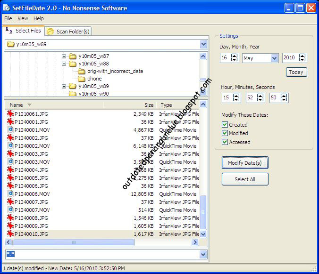Viewport: 319px width, 274px height.
Task: Click the IrfanView icon of P1040002.JPG
Action: [x=10, y=138]
